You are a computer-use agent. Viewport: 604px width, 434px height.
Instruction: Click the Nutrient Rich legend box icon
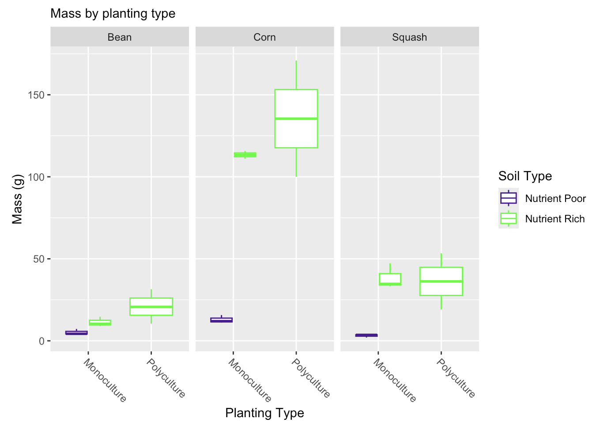(x=508, y=218)
